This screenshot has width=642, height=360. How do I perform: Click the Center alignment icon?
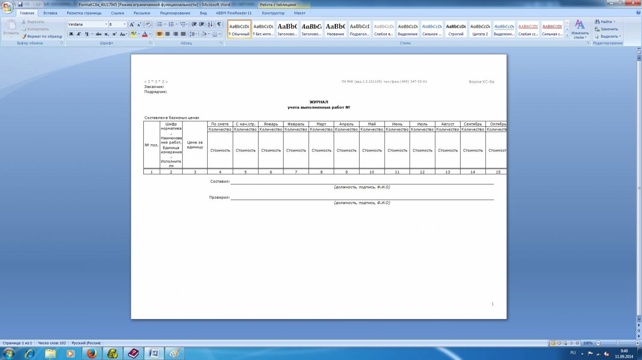[167, 34]
